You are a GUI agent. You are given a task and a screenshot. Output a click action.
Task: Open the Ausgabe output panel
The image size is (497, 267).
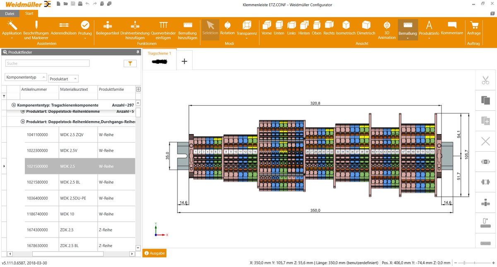point(154,253)
